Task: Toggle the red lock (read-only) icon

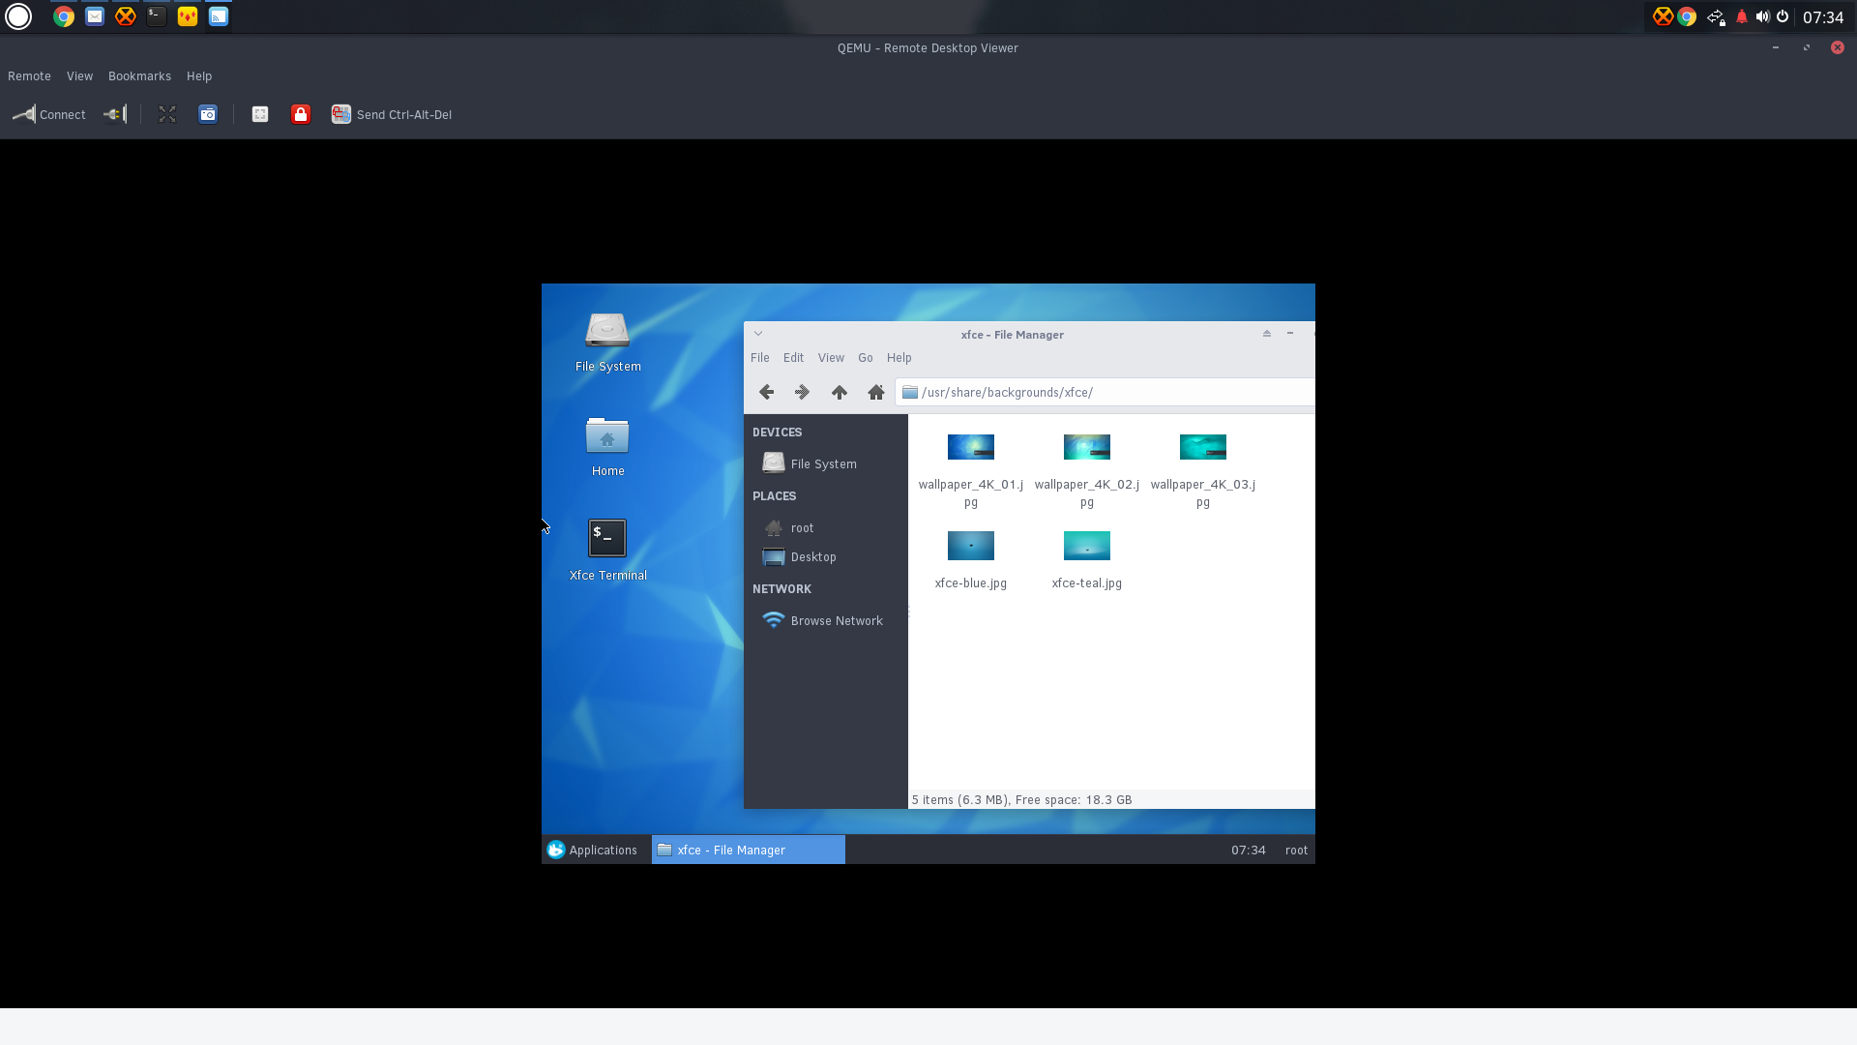Action: pos(301,114)
